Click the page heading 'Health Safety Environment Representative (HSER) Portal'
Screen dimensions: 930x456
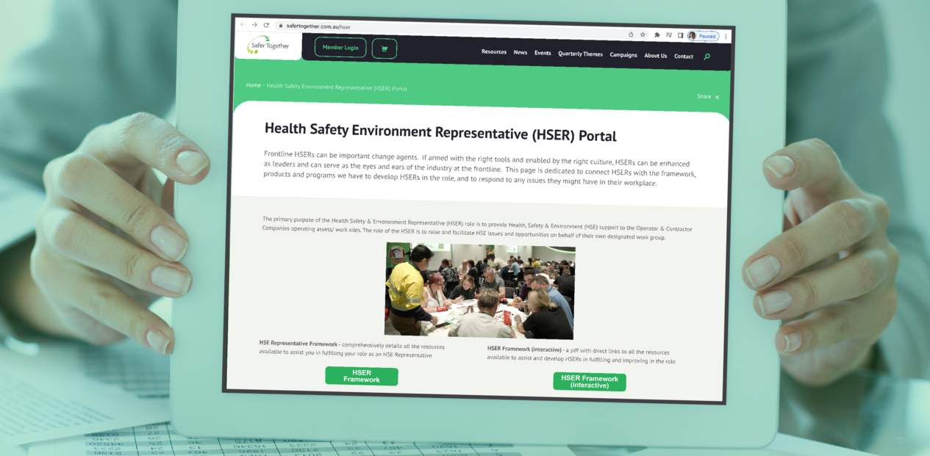[x=440, y=132]
